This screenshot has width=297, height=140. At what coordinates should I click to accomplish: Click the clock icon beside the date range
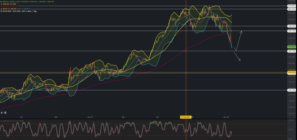coord(1,12)
